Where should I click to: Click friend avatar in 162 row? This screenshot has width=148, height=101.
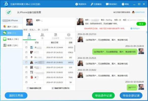(x=32, y=57)
